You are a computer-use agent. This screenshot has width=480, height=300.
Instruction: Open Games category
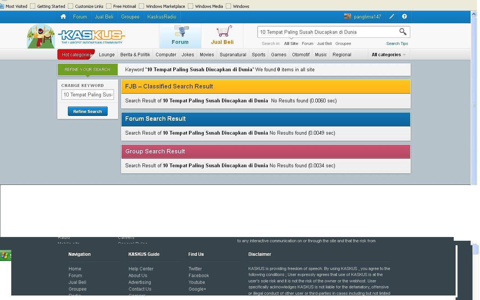pos(279,54)
